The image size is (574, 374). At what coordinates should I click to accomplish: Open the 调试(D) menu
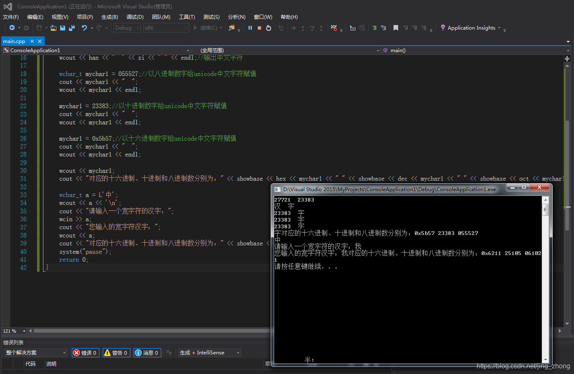tap(135, 17)
